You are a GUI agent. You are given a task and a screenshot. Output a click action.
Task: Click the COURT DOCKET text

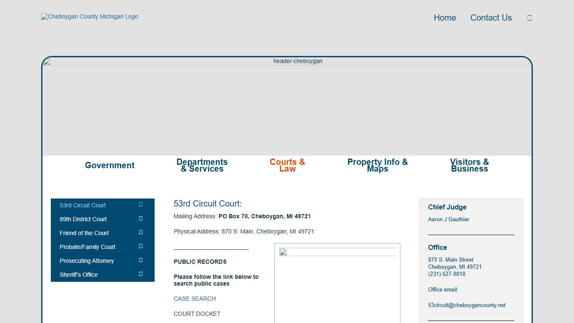click(x=197, y=314)
